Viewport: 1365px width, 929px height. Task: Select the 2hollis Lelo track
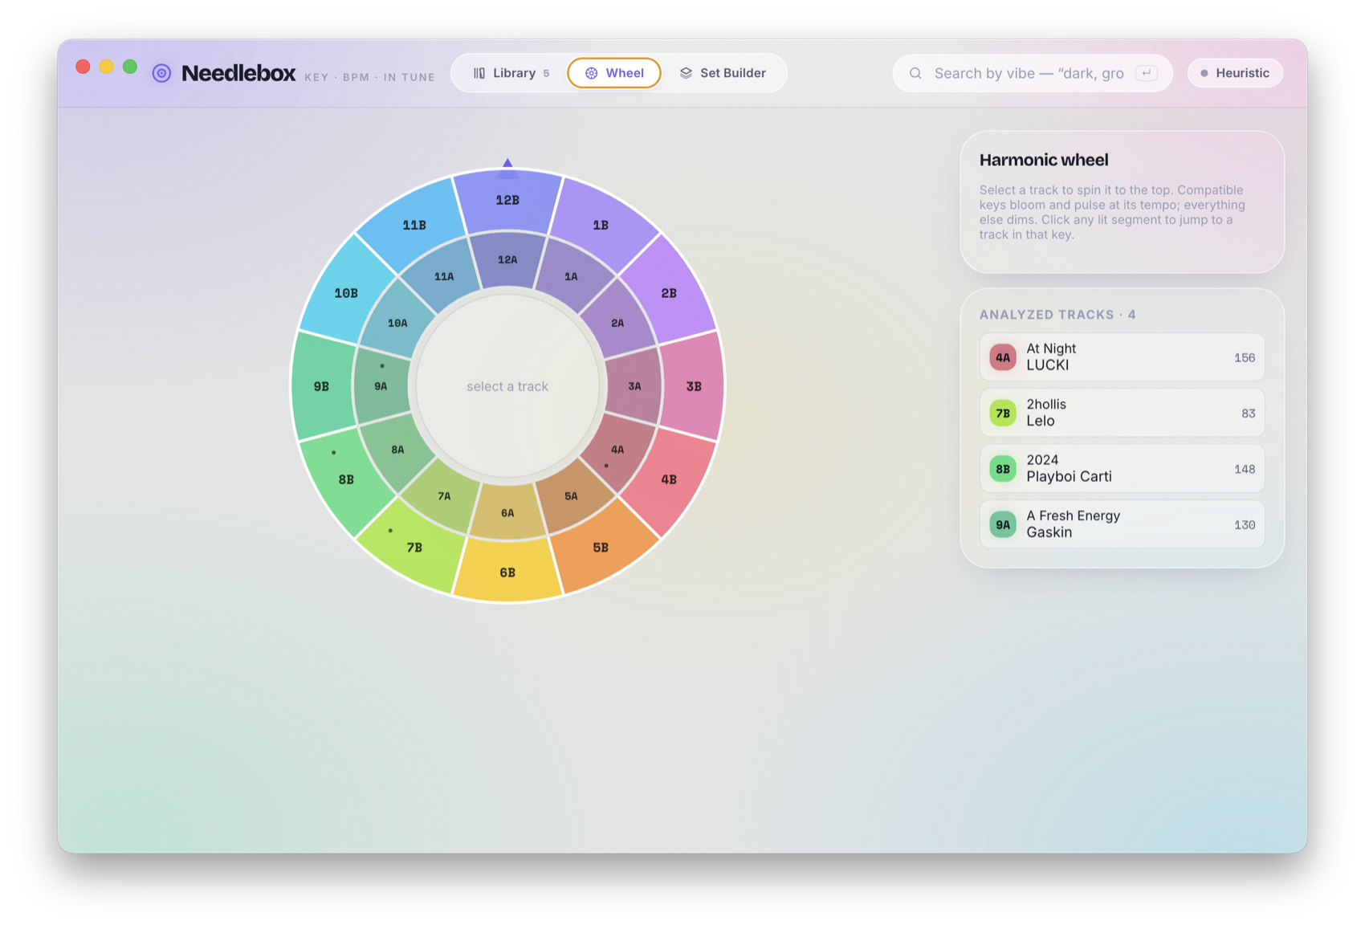tap(1123, 413)
